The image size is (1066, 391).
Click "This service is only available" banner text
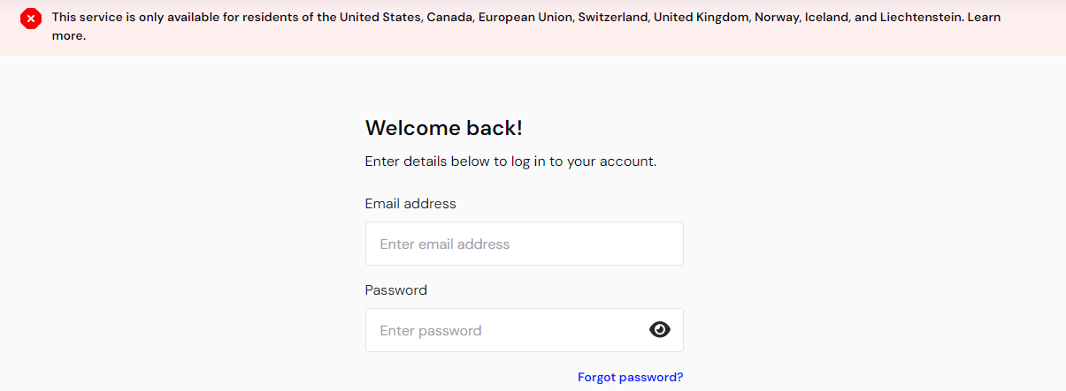tap(142, 18)
